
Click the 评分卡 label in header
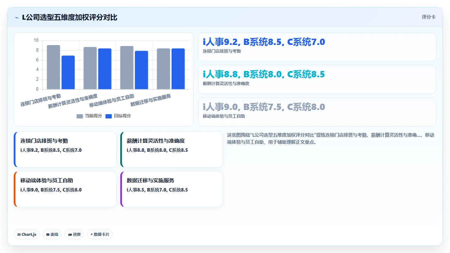click(429, 17)
